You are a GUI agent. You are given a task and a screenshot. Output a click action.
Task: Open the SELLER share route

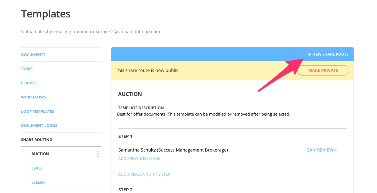click(38, 182)
